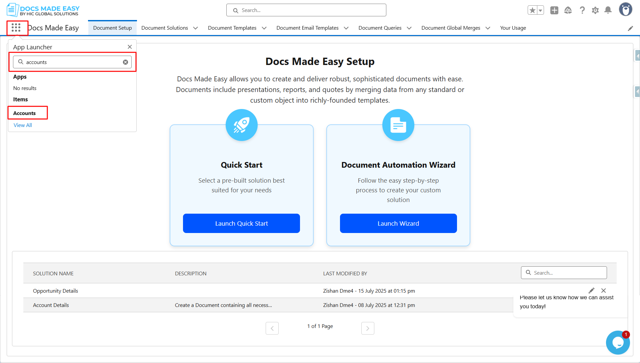
Task: Click the View All link
Action: coord(23,125)
